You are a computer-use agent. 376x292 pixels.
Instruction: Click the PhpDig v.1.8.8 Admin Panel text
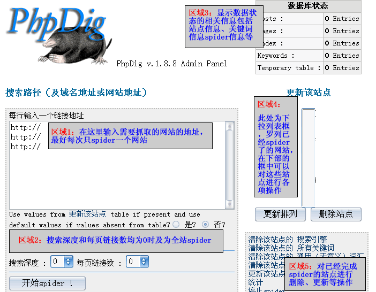172,64
